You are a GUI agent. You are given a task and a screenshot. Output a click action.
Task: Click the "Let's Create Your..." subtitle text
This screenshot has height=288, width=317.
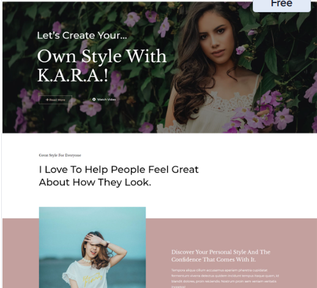[x=82, y=35]
